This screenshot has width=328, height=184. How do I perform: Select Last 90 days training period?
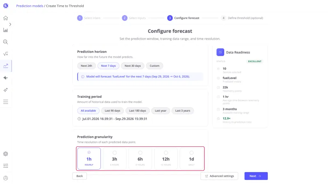pyautogui.click(x=112, y=110)
